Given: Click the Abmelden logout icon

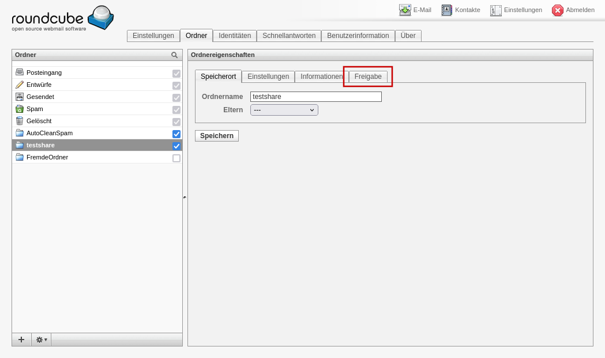Looking at the screenshot, I should 558,10.
